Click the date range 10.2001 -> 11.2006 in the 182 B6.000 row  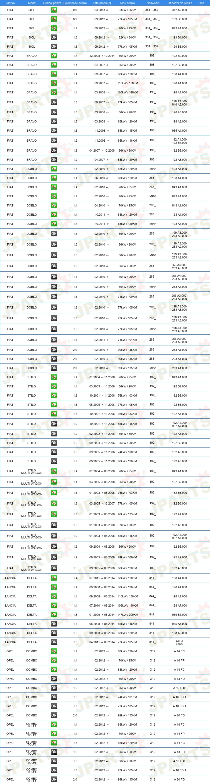pyautogui.click(x=102, y=396)
